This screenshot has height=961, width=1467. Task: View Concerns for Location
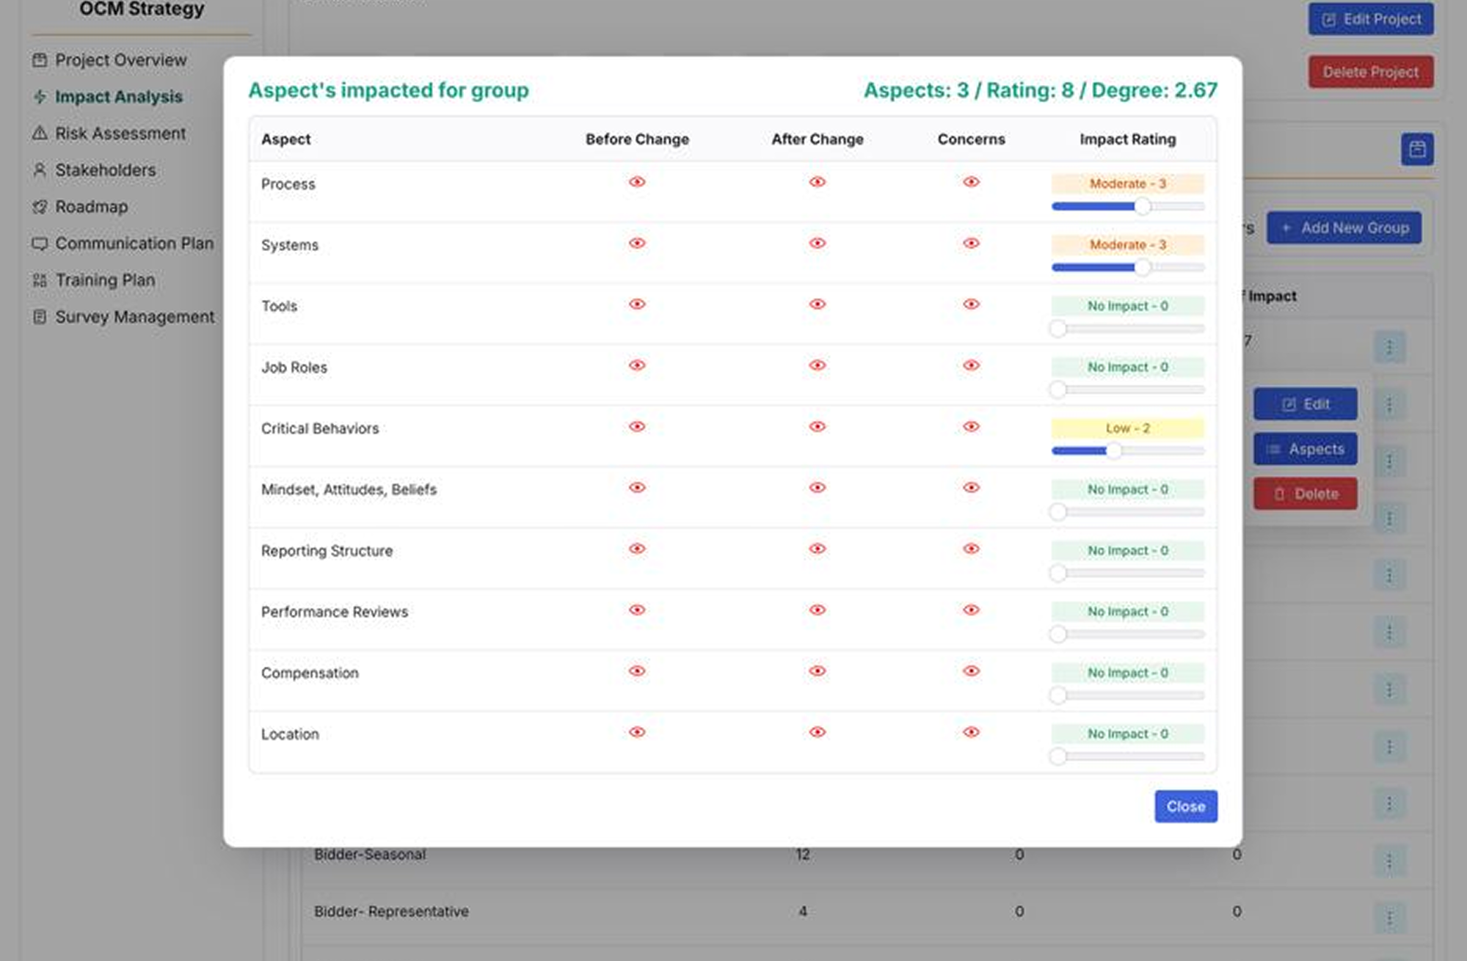click(x=971, y=732)
